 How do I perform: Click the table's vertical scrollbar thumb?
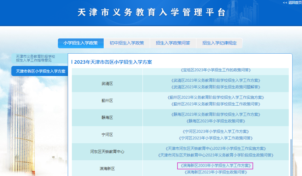(x=291, y=158)
